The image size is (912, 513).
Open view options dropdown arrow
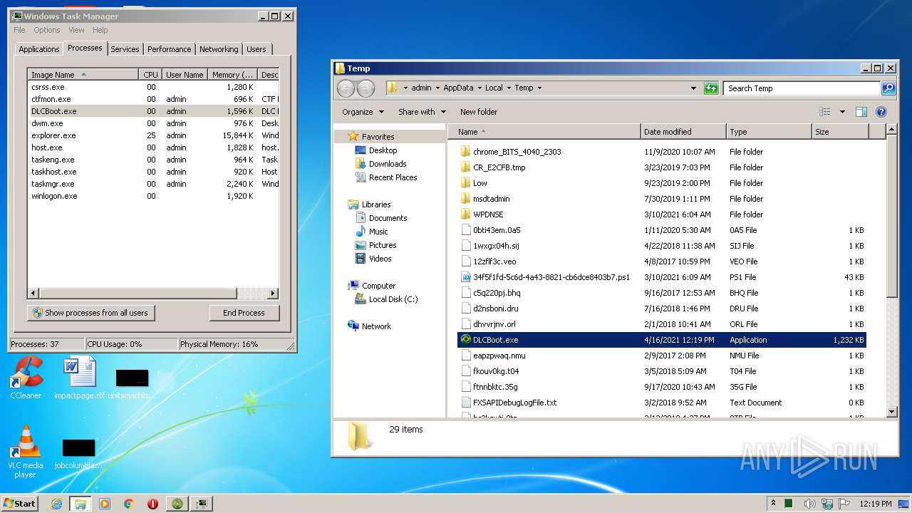pos(842,112)
